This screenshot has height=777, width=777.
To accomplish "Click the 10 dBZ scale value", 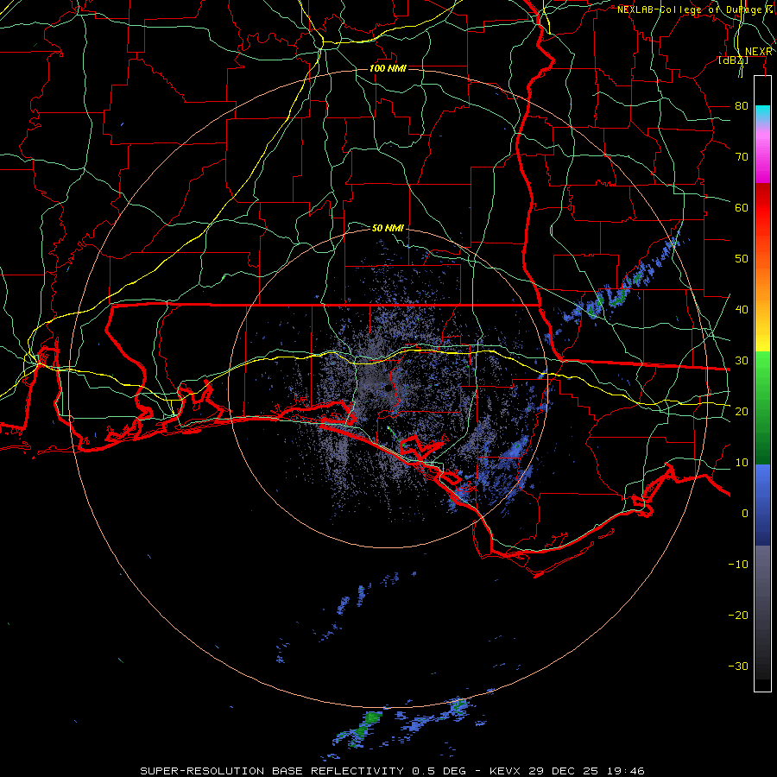I will point(742,463).
